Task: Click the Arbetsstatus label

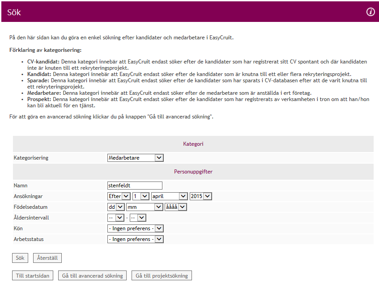Action: [x=29, y=239]
